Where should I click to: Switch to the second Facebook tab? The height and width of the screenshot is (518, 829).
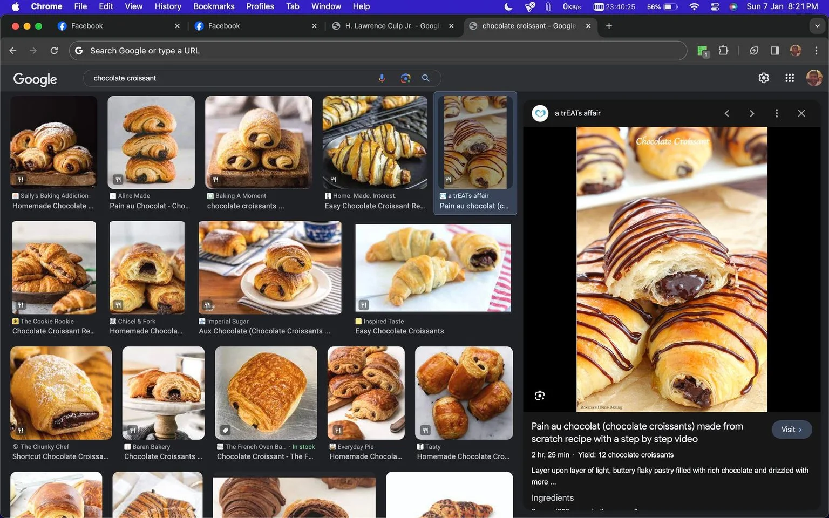[x=256, y=26]
